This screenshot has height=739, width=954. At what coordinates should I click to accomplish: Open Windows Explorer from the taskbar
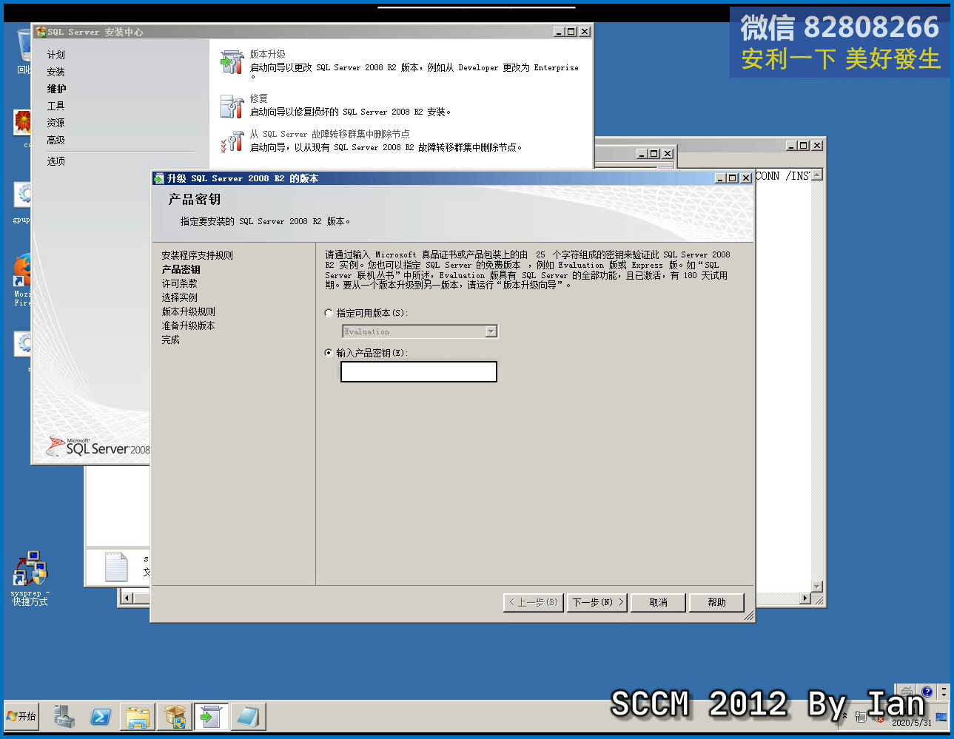pos(138,716)
